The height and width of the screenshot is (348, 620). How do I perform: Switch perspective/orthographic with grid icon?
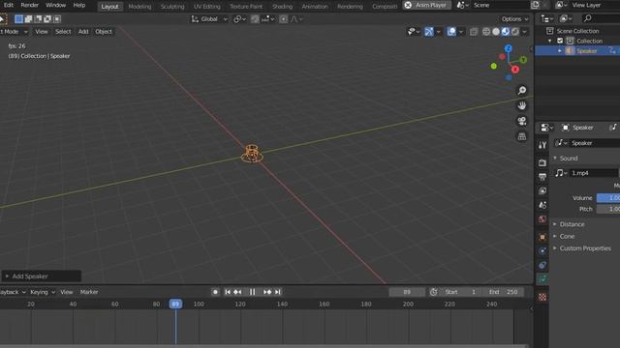click(x=522, y=136)
